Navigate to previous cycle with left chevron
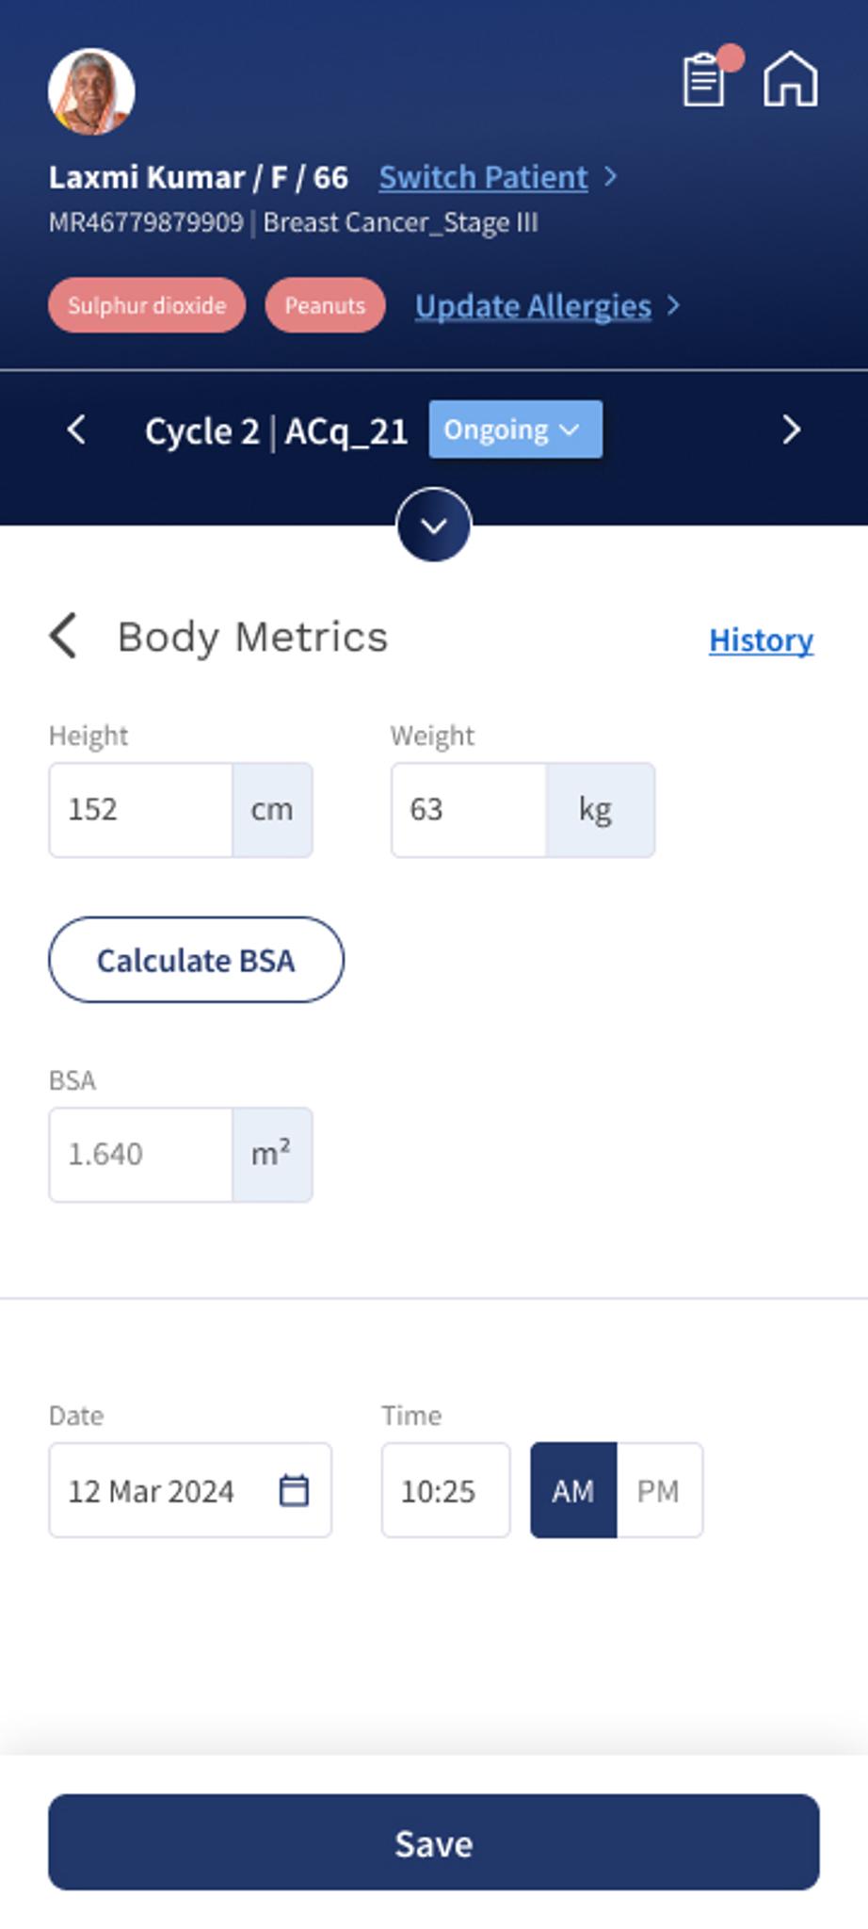The image size is (868, 1929). (x=76, y=431)
